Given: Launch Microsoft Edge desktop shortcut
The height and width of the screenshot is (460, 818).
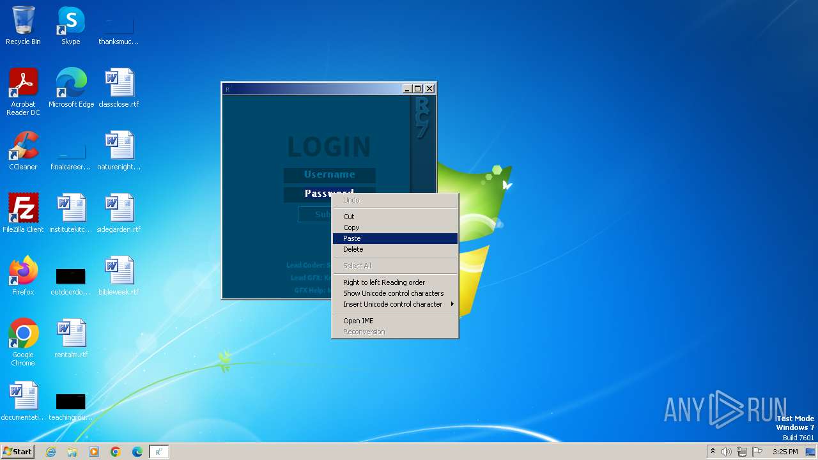Looking at the screenshot, I should (71, 88).
